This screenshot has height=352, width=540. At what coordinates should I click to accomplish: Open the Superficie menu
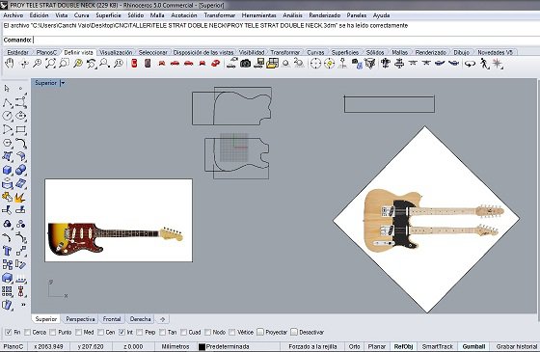(108, 15)
